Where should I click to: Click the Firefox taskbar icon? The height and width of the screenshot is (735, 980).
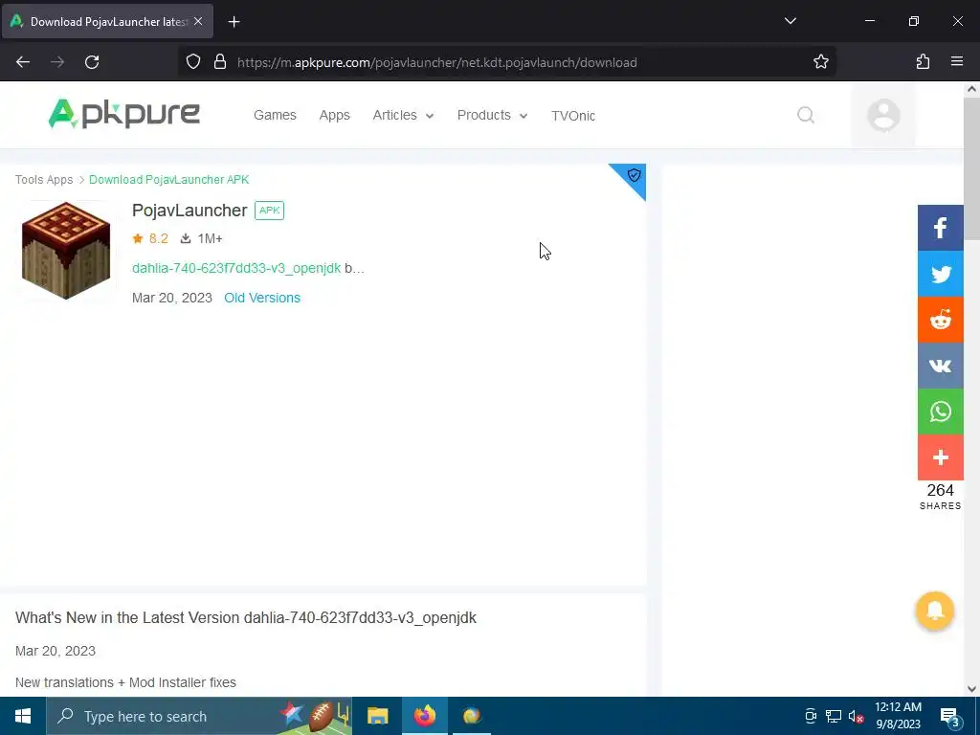pos(424,716)
